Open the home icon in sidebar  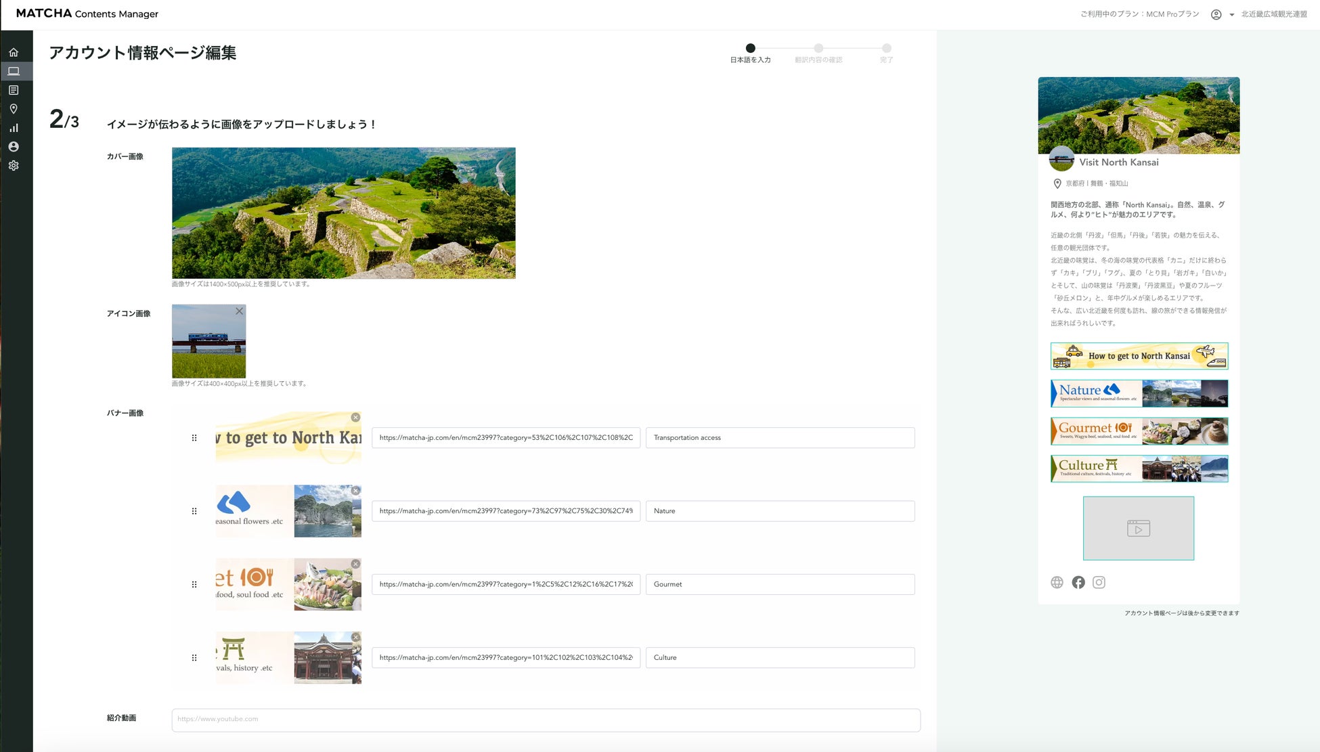coord(14,52)
